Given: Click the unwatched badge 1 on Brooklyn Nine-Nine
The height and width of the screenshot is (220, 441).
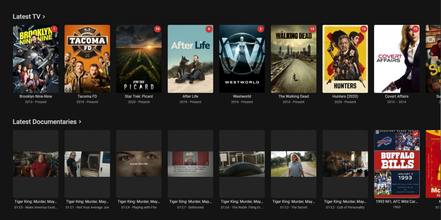Looking at the screenshot, I should pyautogui.click(x=54, y=29).
